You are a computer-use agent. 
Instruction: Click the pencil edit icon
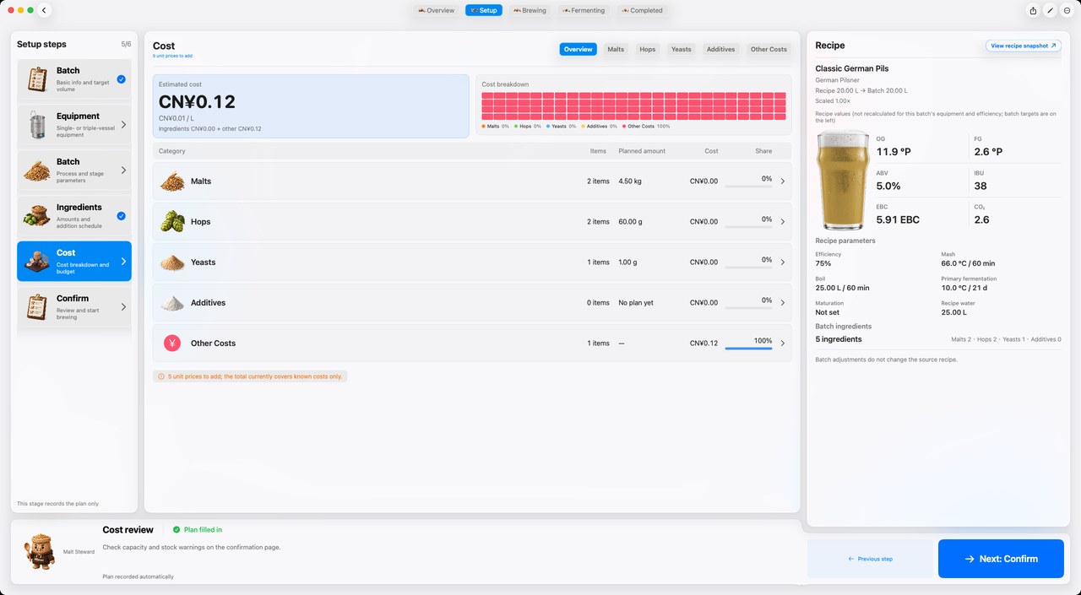click(1050, 10)
